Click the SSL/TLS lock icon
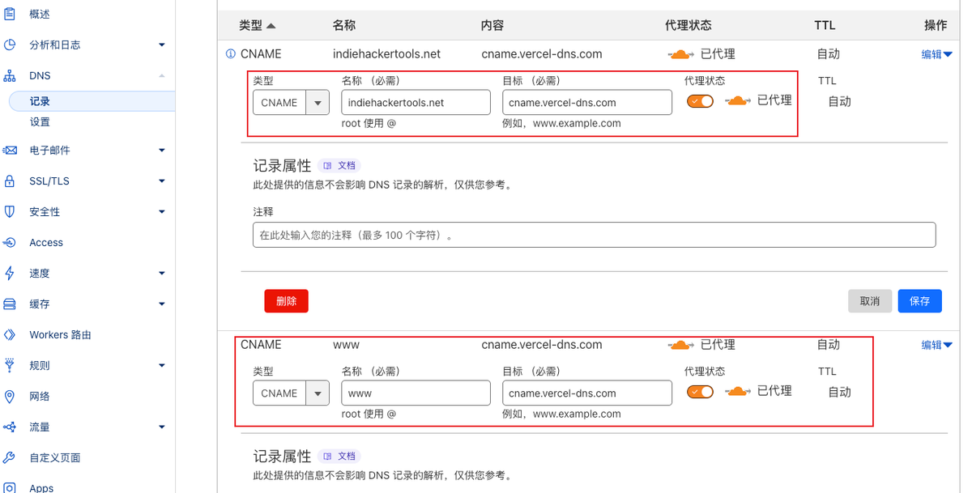 10,181
